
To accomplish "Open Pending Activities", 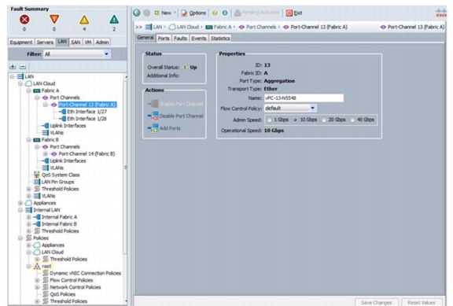I will point(257,13).
